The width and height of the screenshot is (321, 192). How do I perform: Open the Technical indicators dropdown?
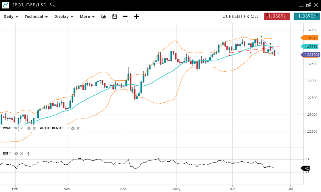[x=36, y=16]
